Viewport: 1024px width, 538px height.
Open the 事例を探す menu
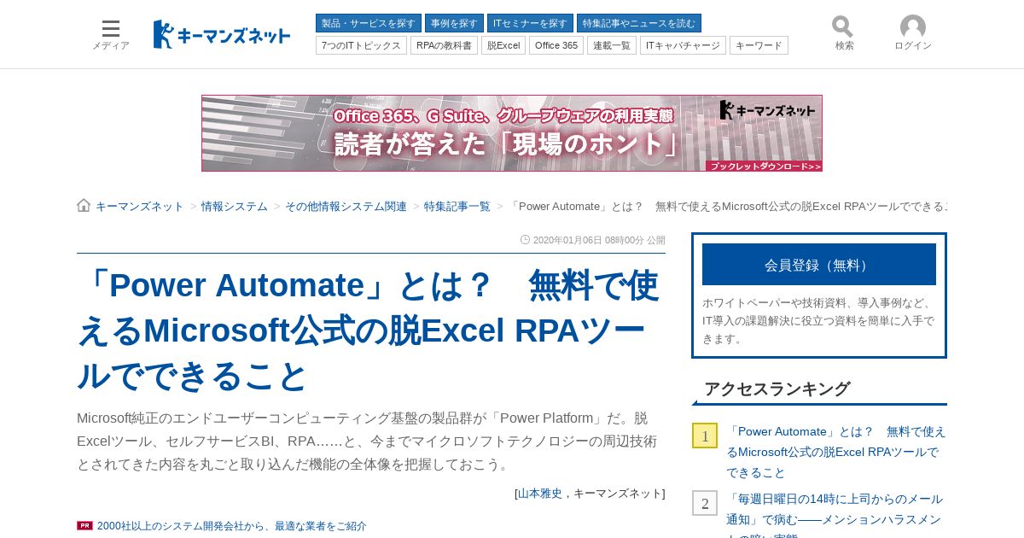[x=454, y=23]
